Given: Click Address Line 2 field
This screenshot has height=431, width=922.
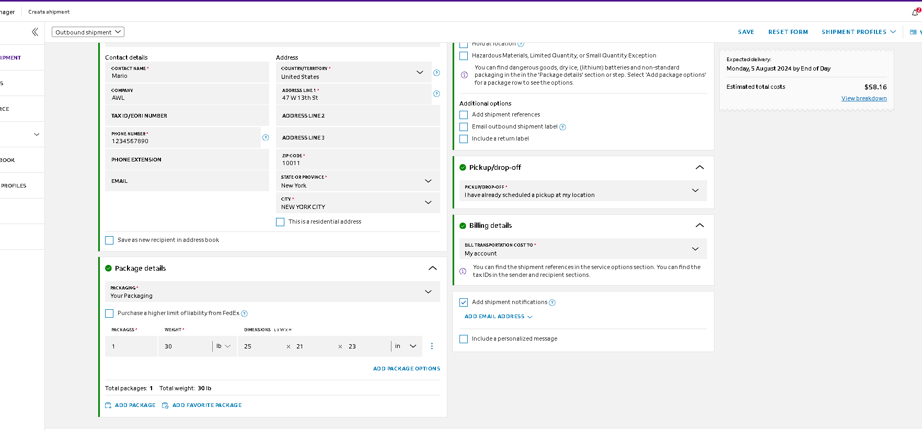Looking at the screenshot, I should tap(358, 116).
